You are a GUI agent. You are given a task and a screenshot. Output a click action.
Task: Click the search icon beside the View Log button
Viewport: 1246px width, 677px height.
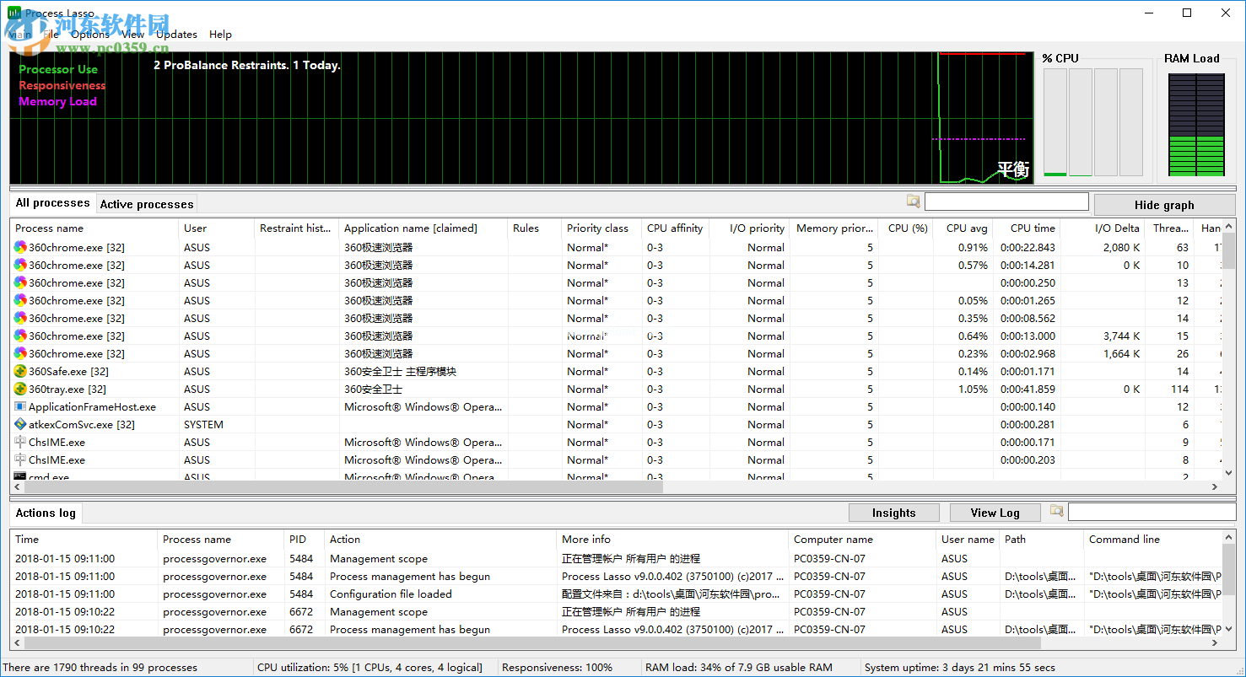click(x=1057, y=511)
